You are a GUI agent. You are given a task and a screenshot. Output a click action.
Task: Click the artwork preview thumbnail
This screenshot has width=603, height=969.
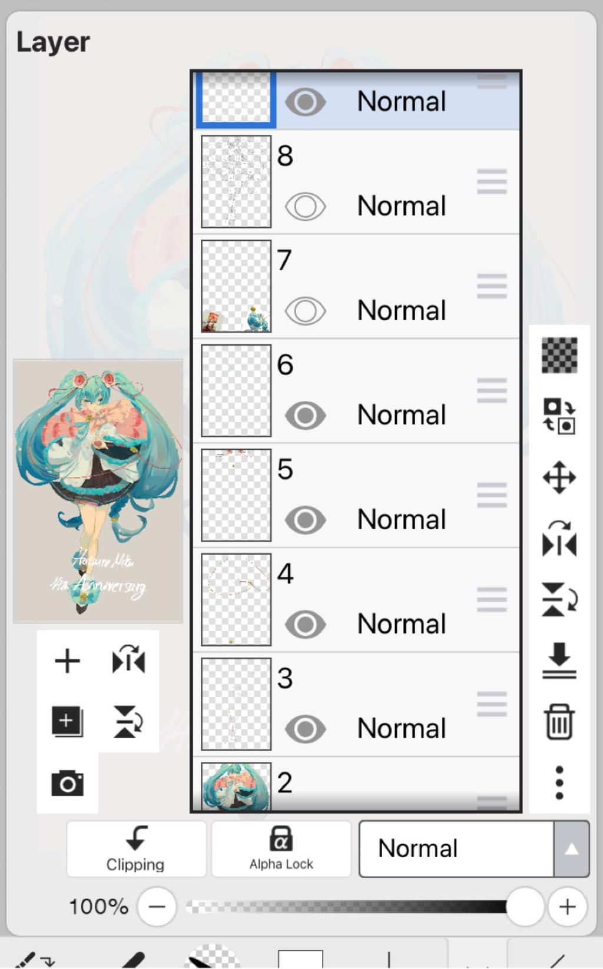[98, 491]
